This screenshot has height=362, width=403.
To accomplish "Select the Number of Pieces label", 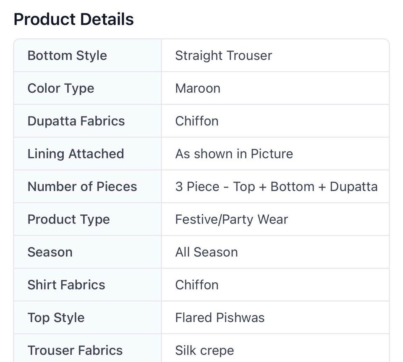I will [82, 187].
